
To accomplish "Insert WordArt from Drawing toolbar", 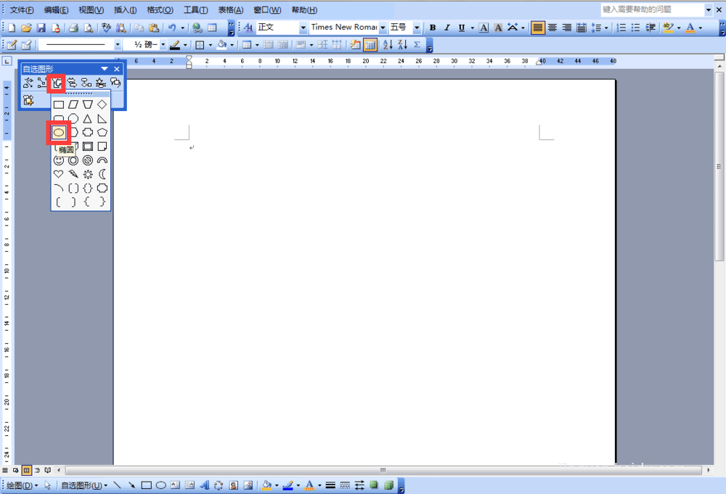I will pos(204,485).
